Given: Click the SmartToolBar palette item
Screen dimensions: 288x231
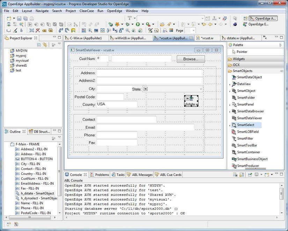Looking at the screenshot, I should [247, 145].
